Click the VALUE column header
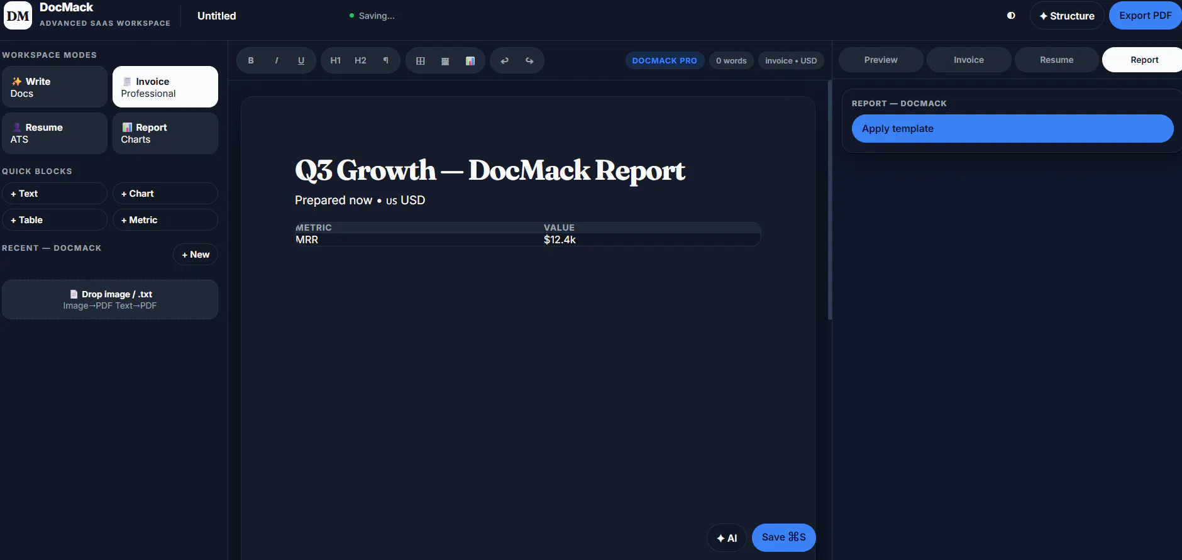1182x560 pixels. (x=652, y=228)
